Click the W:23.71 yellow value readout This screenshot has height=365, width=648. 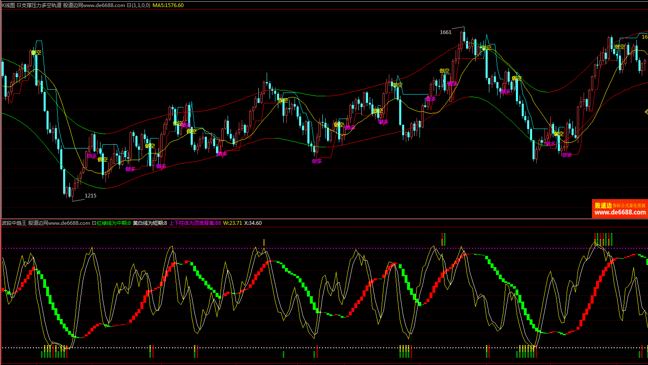click(x=232, y=223)
